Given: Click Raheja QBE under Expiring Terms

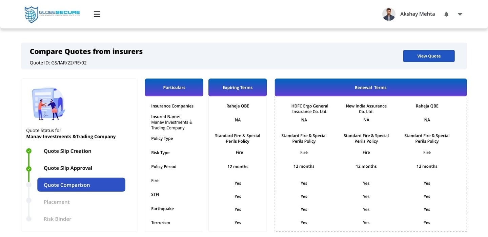Looking at the screenshot, I should (x=238, y=106).
